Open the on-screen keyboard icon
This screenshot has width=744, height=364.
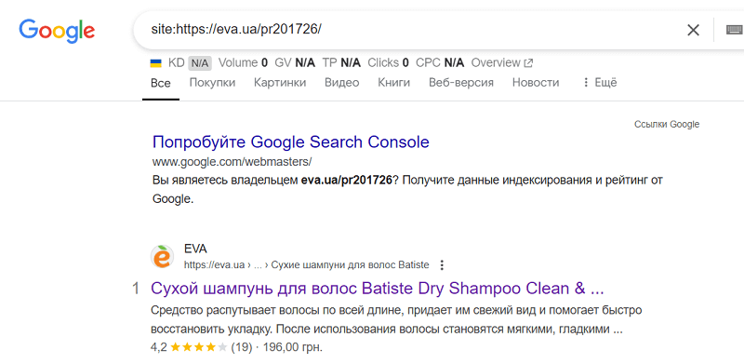735,31
